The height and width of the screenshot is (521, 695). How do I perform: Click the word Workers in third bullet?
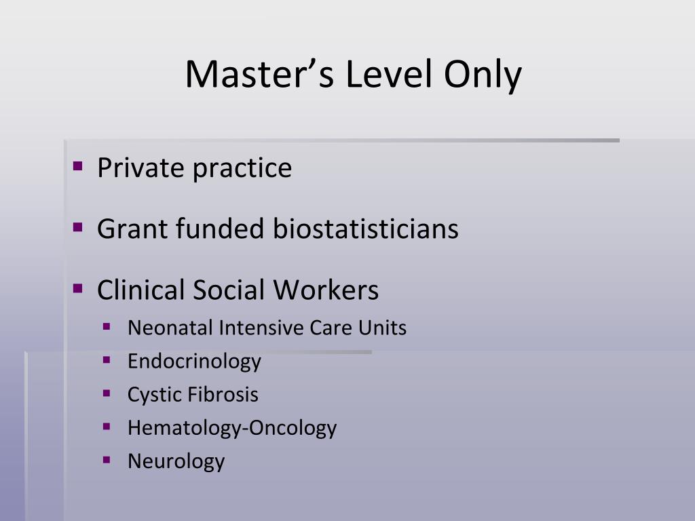pos(326,290)
